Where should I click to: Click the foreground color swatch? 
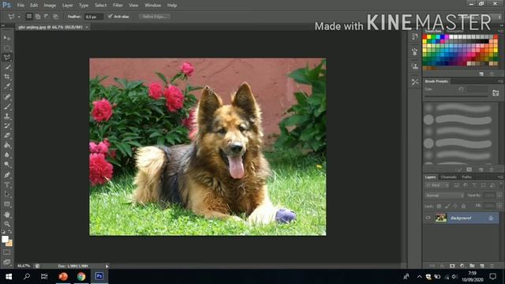[x=5, y=239]
